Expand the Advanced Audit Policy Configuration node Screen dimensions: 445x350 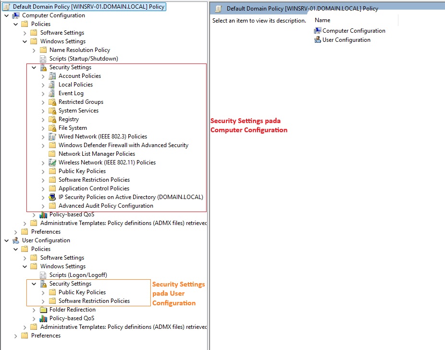pyautogui.click(x=43, y=206)
